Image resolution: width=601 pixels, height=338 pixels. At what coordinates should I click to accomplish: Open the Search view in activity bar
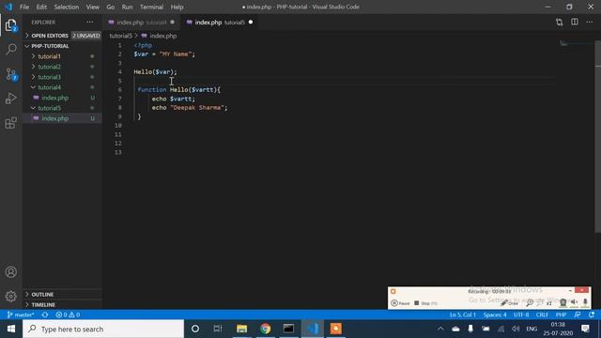click(x=10, y=49)
